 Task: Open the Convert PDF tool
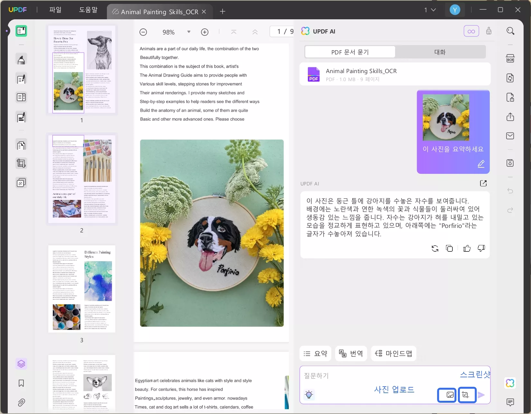point(510,78)
